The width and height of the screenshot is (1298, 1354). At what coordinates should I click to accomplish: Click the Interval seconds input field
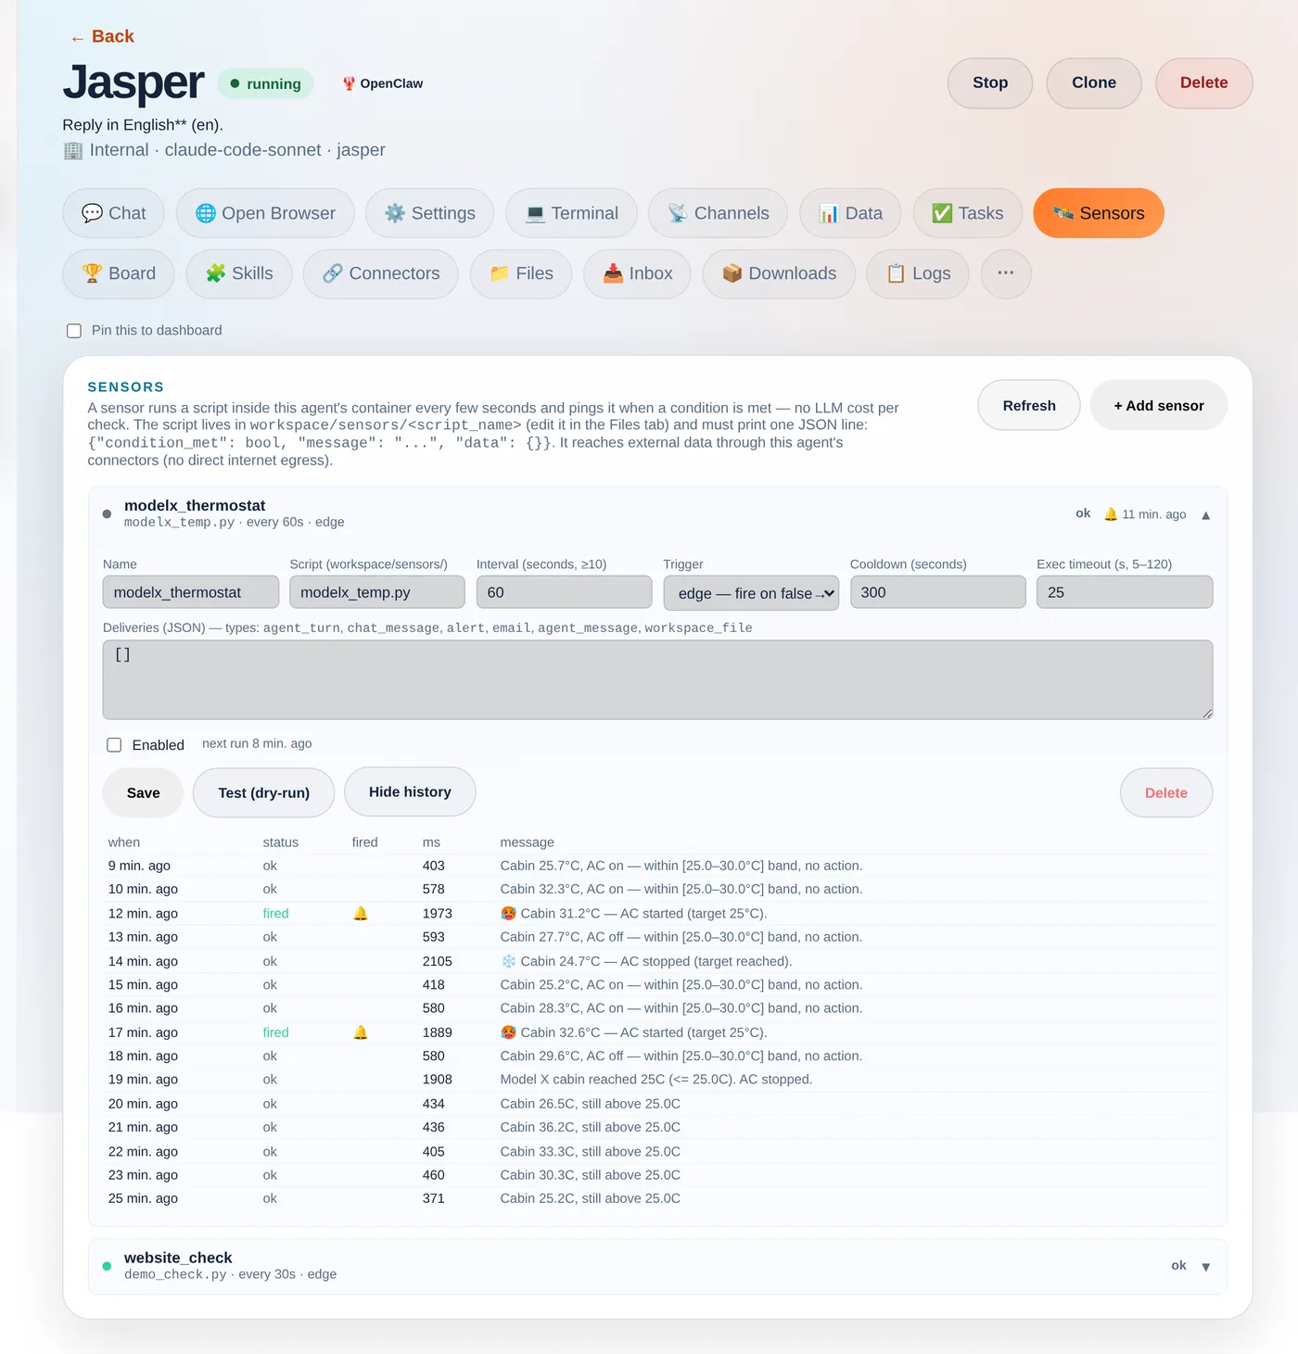[564, 592]
